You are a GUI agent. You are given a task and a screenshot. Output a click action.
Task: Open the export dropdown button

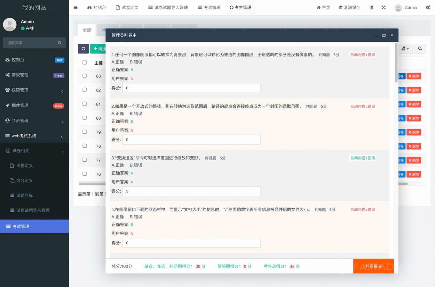[x=405, y=48]
